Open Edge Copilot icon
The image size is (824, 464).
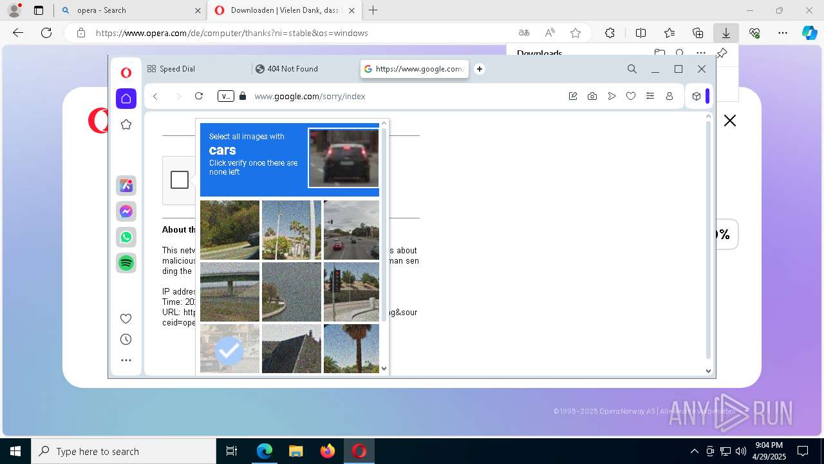pos(809,33)
